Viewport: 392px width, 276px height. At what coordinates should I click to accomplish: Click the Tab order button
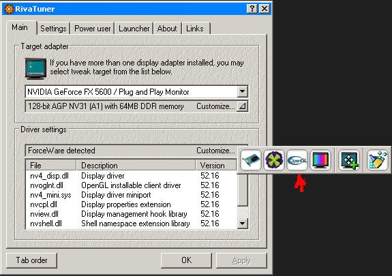32,260
